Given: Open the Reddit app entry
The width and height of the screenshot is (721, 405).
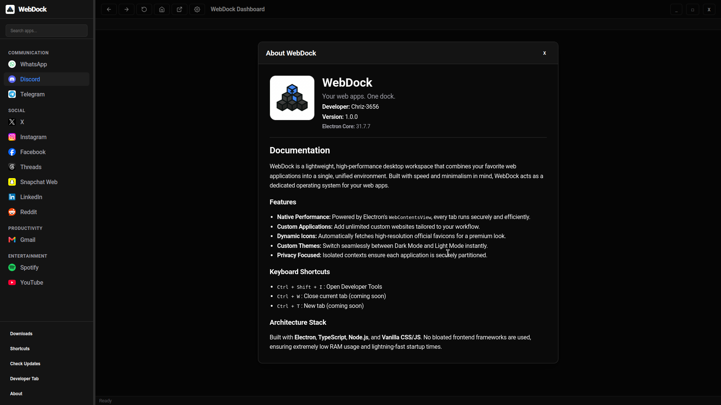Looking at the screenshot, I should pos(47,212).
